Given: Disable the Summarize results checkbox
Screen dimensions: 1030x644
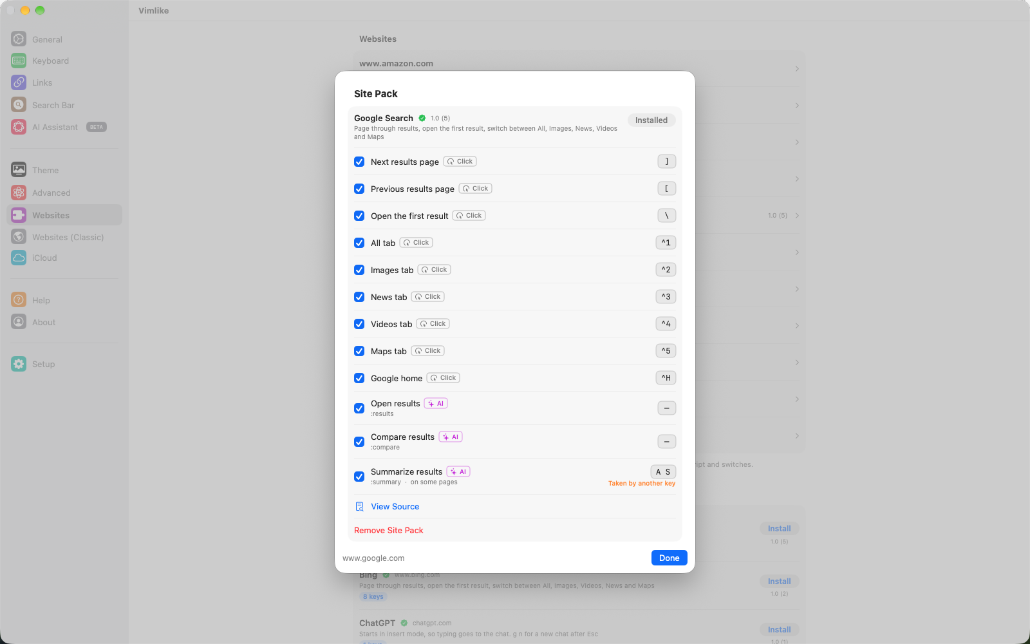Looking at the screenshot, I should pyautogui.click(x=359, y=477).
